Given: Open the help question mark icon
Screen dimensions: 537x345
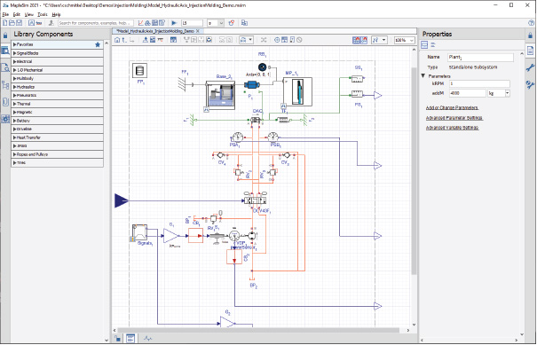Looking at the screenshot, I should pos(531,23).
